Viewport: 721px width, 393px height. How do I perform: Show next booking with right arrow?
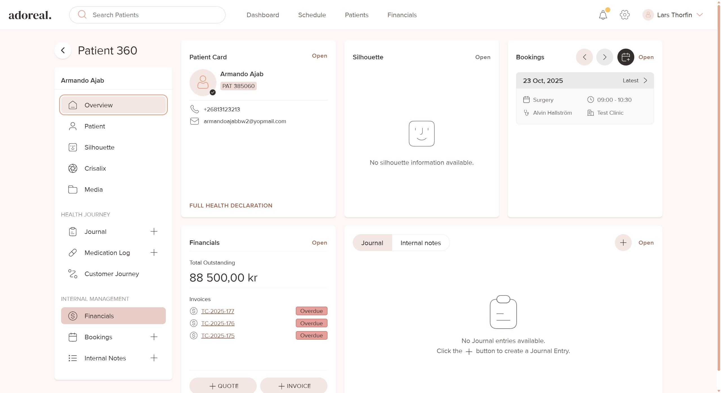[604, 57]
